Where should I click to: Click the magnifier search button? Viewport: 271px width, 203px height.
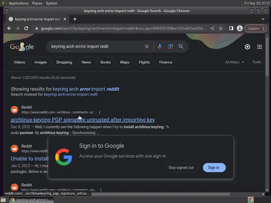pos(181,47)
